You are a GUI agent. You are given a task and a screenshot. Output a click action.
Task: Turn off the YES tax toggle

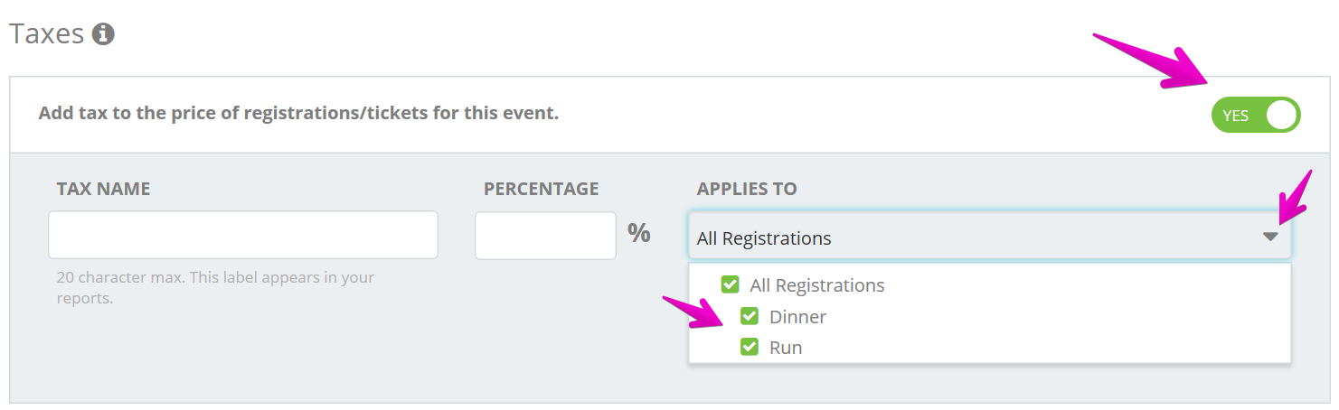pyautogui.click(x=1256, y=115)
